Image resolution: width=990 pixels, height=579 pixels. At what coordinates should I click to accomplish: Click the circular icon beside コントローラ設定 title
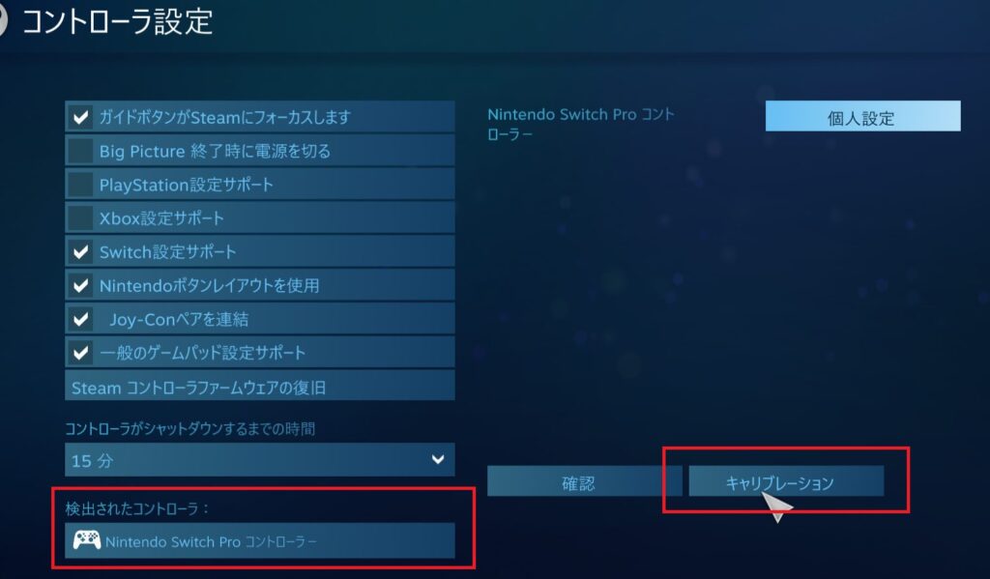point(3,21)
